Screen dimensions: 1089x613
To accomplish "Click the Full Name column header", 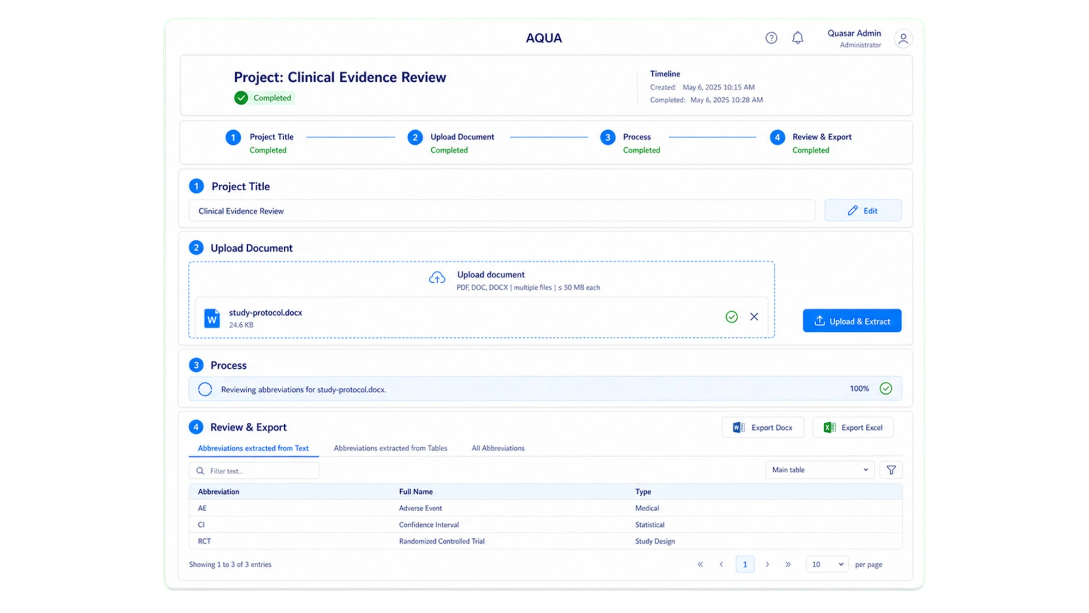I will point(415,491).
